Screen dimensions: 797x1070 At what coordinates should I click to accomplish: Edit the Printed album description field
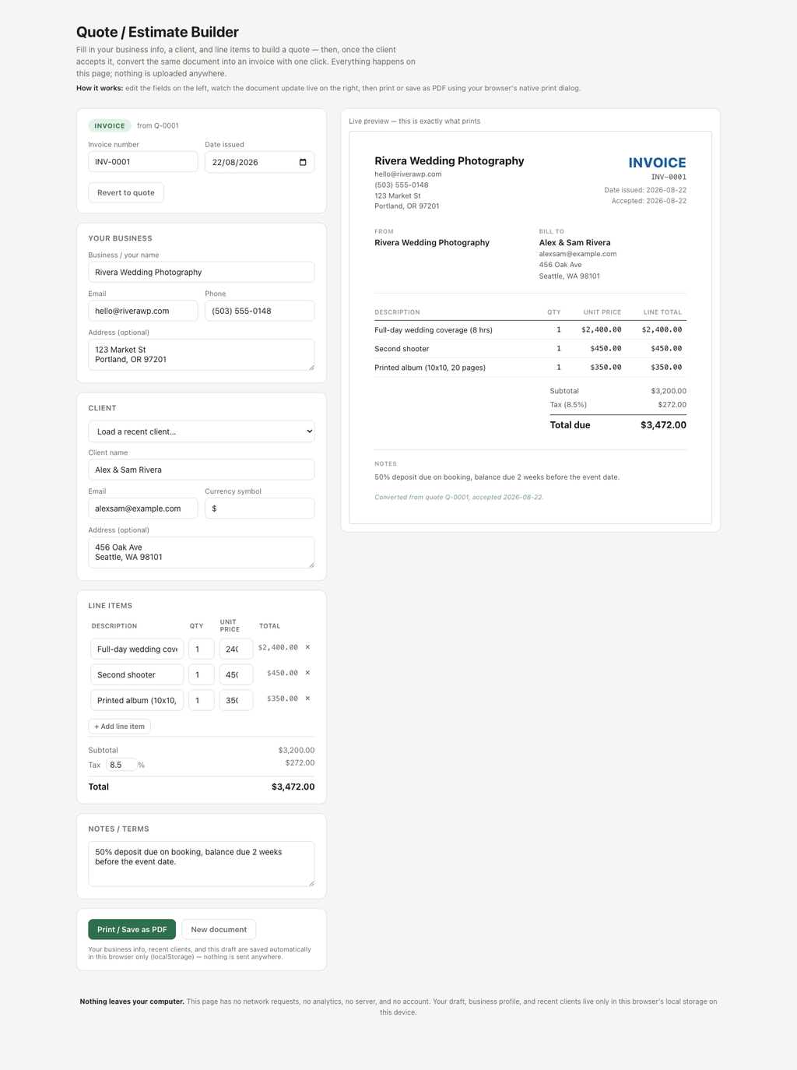[137, 700]
